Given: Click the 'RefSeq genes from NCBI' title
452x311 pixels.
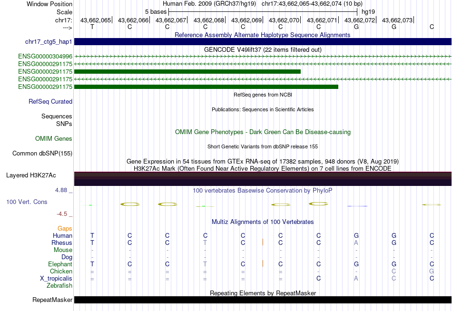Looking at the screenshot, I should [x=263, y=95].
